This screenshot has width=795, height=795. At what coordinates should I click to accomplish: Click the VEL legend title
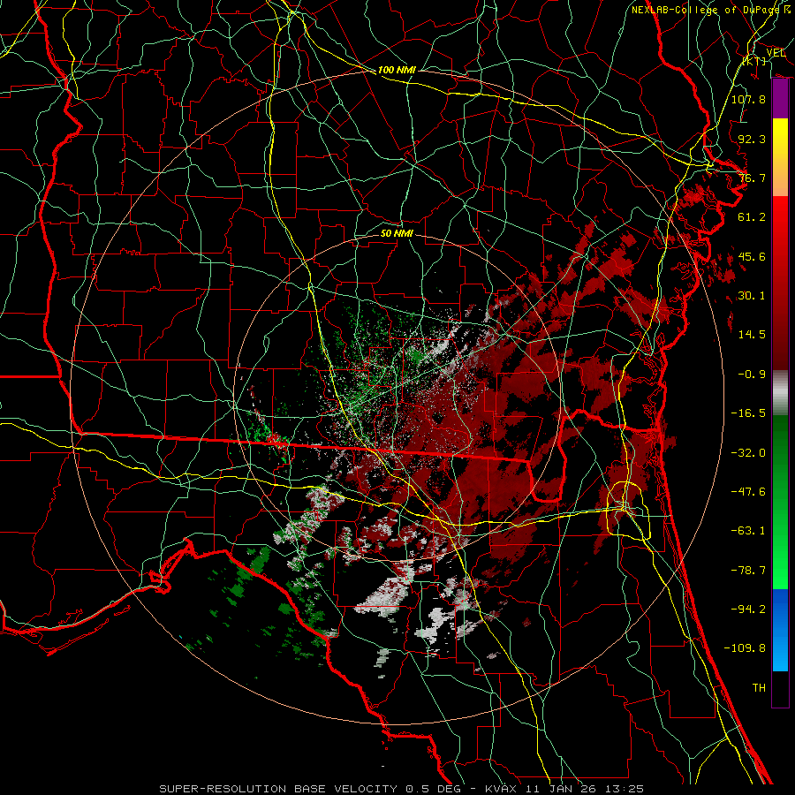776,53
